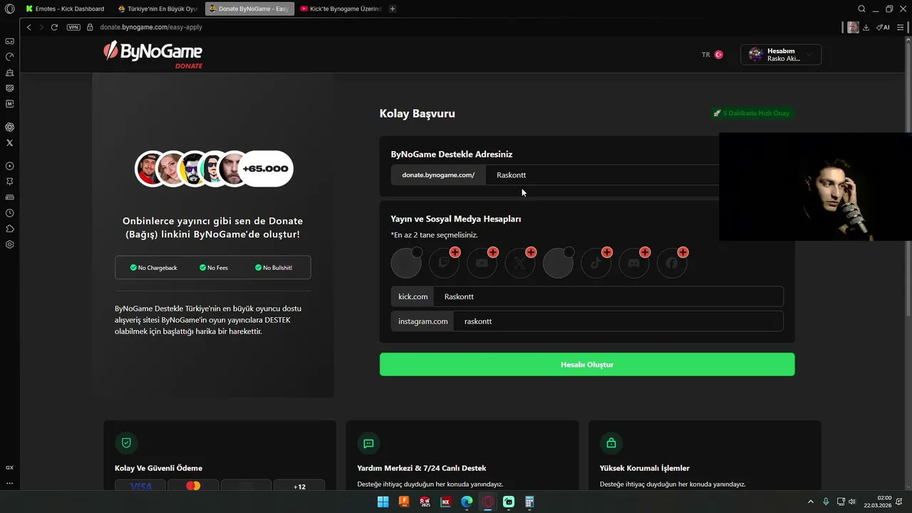
Task: Open the downloads icon in toolbar
Action: pos(866,27)
